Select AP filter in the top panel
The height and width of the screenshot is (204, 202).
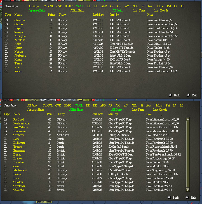111,6
